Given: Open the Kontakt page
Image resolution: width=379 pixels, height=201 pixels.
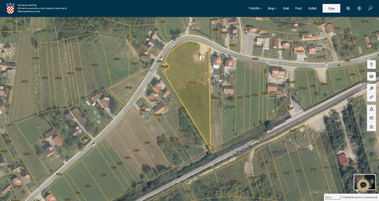Looking at the screenshot, I should (x=312, y=8).
